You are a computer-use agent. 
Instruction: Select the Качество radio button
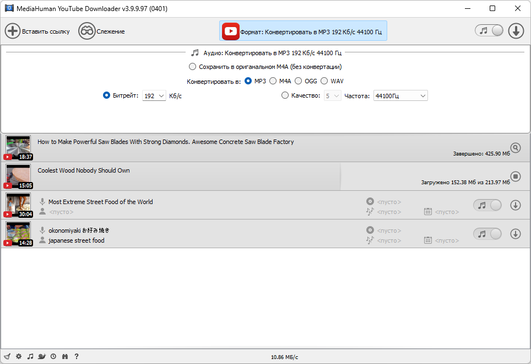(285, 95)
